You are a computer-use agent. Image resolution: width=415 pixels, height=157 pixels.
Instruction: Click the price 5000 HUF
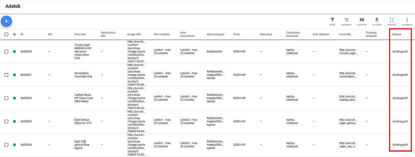tap(239, 51)
